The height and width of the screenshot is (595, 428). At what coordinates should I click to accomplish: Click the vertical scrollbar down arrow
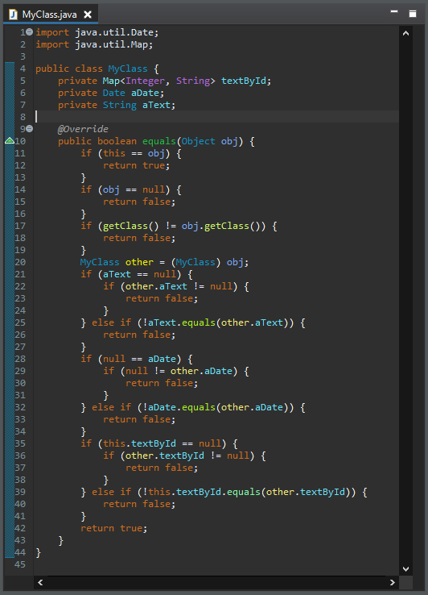click(405, 568)
